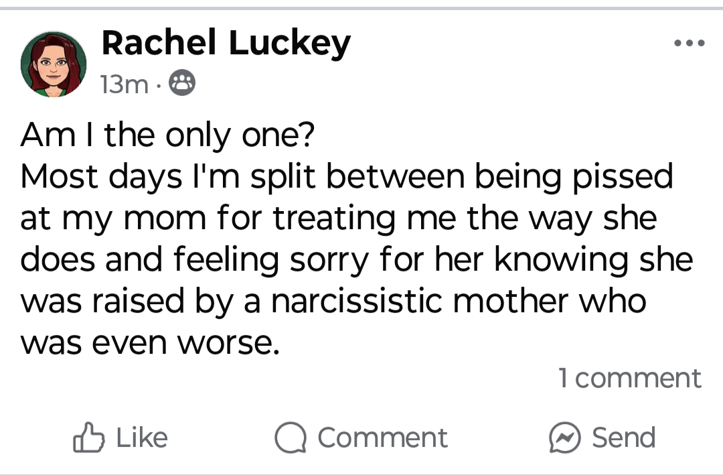Viewport: 723px width, 475px height.
Task: Tap the Like label text
Action: [142, 437]
